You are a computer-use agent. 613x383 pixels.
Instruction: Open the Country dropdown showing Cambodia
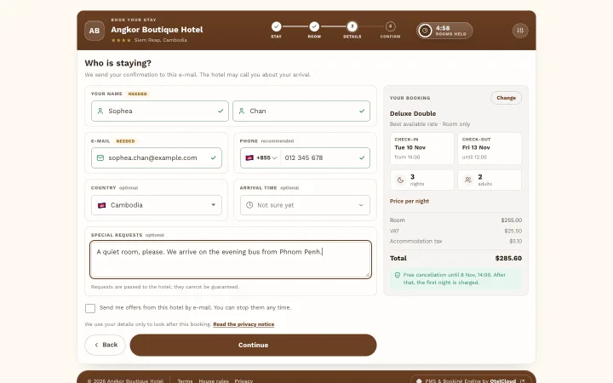pyautogui.click(x=157, y=205)
